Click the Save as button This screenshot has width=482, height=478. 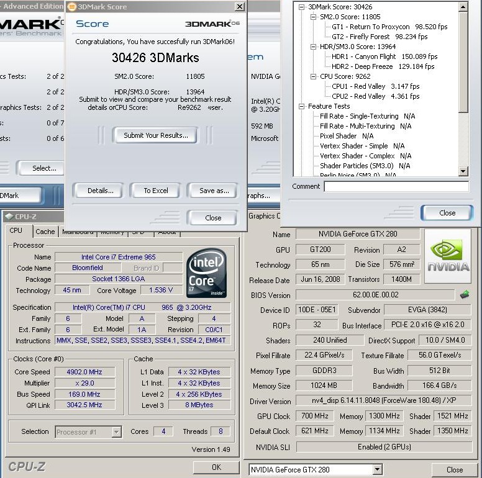click(214, 191)
